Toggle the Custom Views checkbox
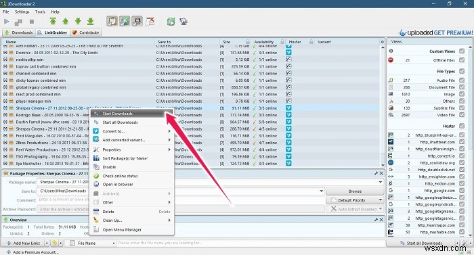The image size is (474, 255). 462,51
